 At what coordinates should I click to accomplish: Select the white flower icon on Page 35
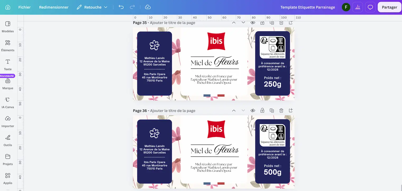(x=154, y=45)
